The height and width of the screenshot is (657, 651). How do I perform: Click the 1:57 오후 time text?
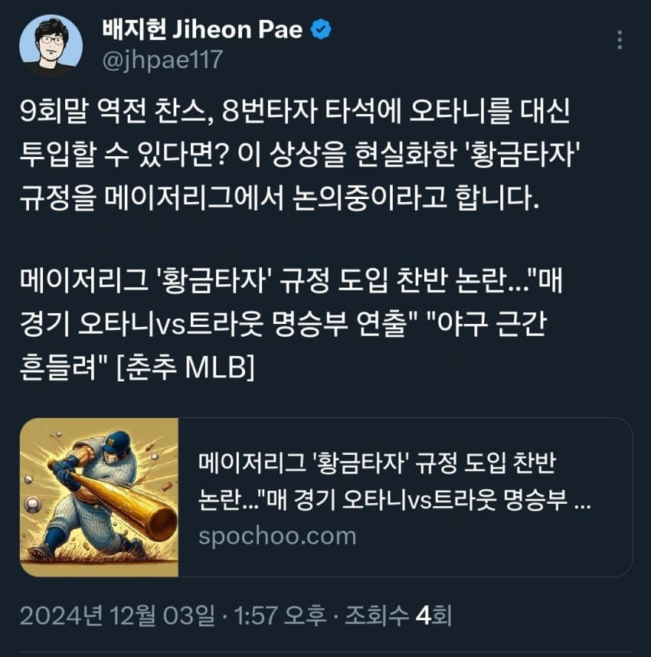(x=280, y=616)
